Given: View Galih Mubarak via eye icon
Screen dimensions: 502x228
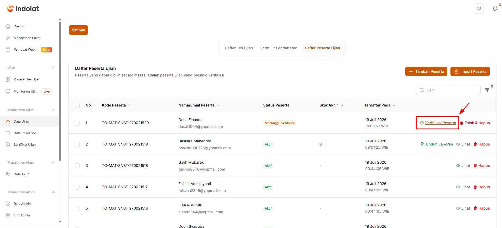Looking at the screenshot, I should (458, 166).
